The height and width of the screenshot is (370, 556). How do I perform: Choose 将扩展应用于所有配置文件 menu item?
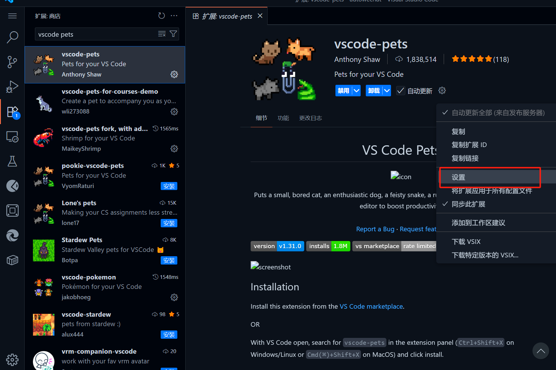[x=496, y=191]
